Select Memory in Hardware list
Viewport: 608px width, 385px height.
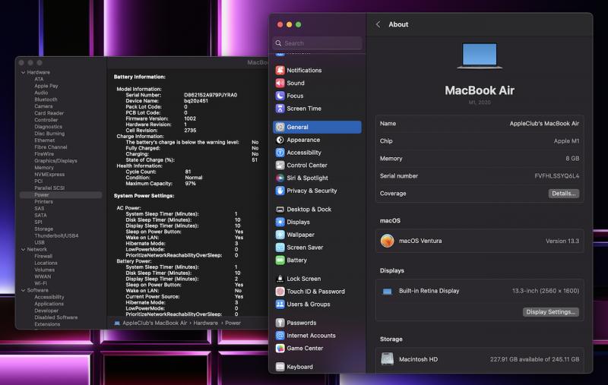click(x=44, y=168)
